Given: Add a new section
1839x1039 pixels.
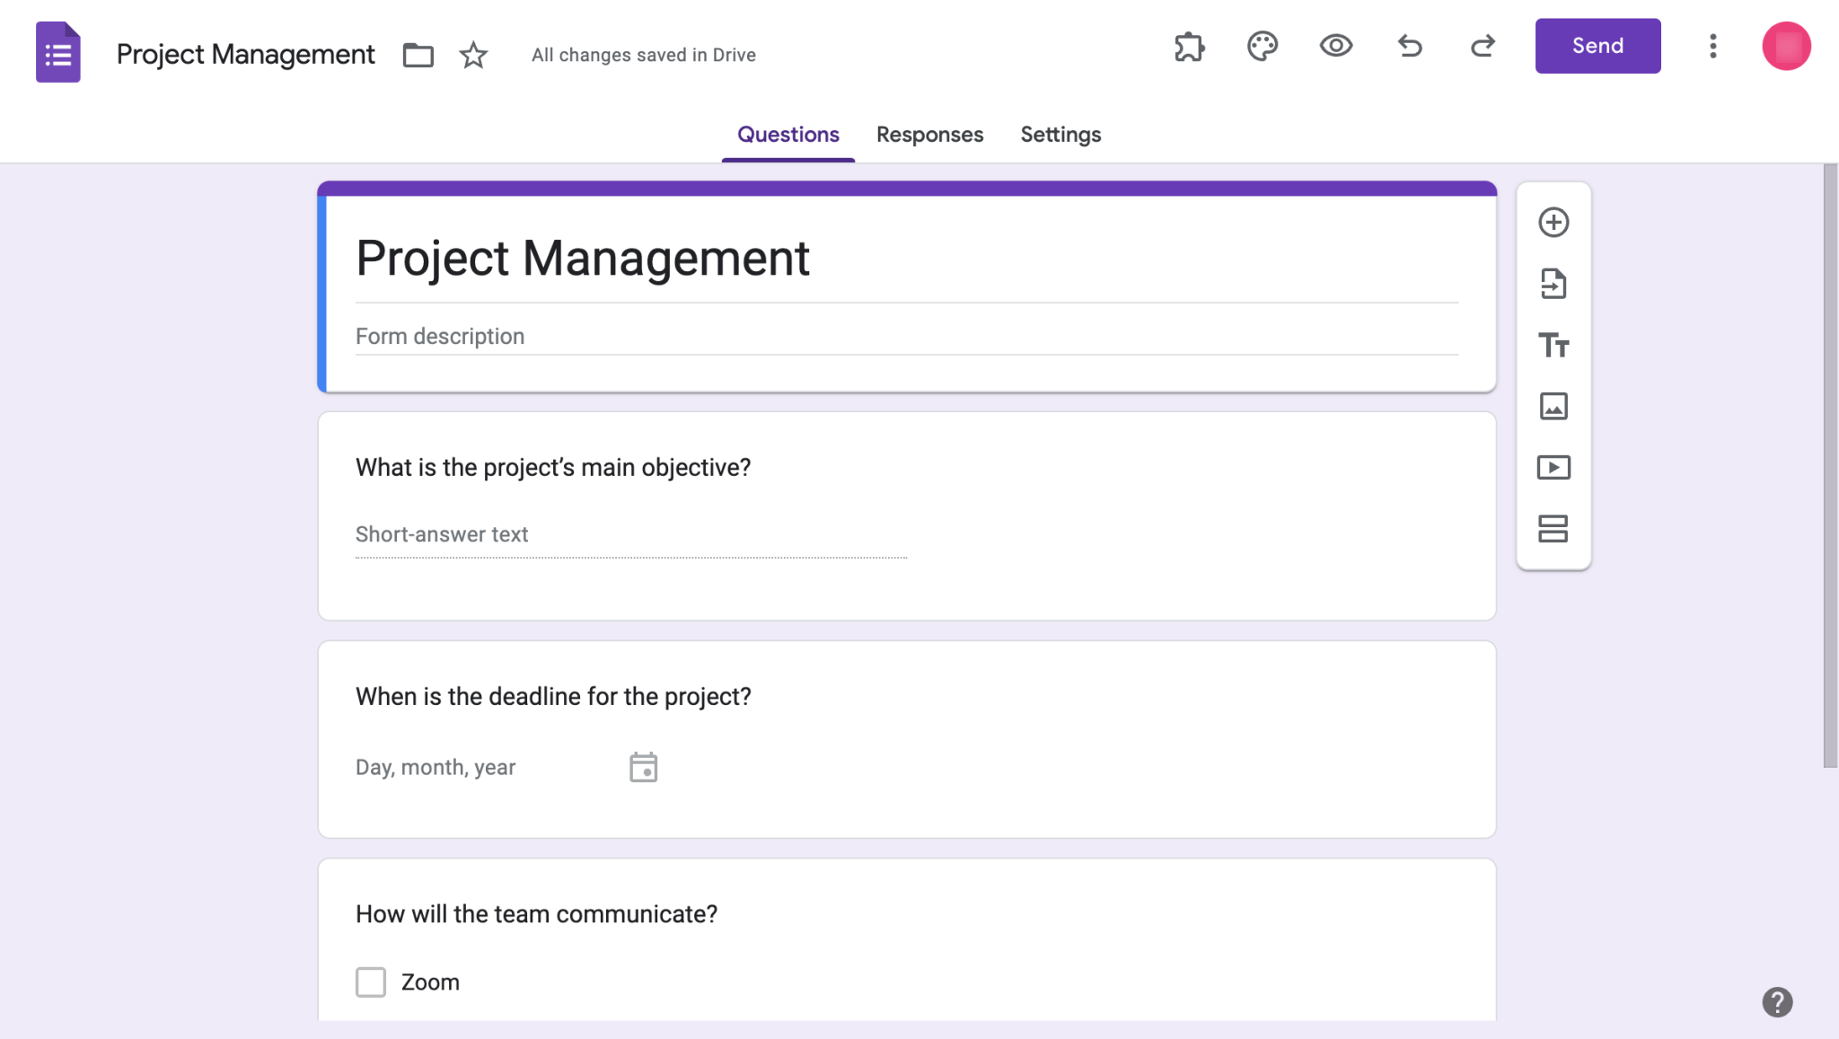Looking at the screenshot, I should [x=1553, y=529].
